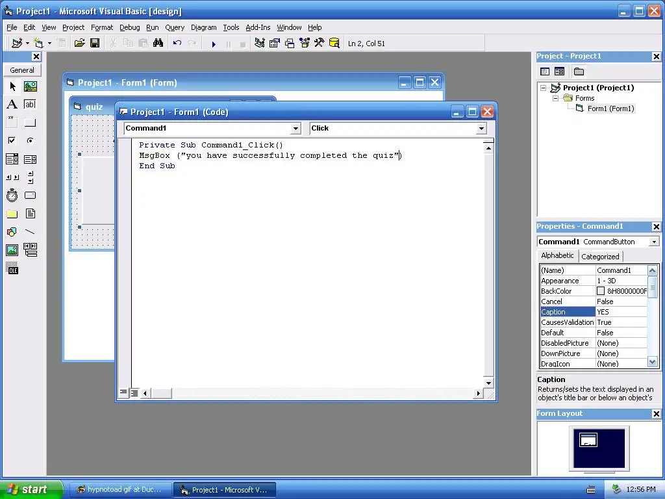Image resolution: width=665 pixels, height=499 pixels.
Task: Open Find with the binoculars icon
Action: tap(158, 43)
